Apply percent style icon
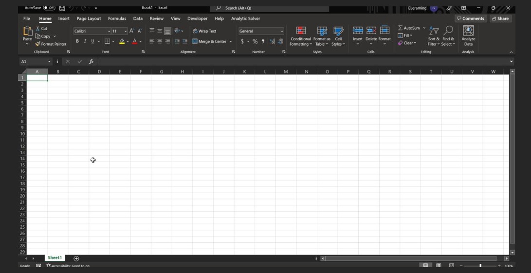531x273 pixels. 255,41
